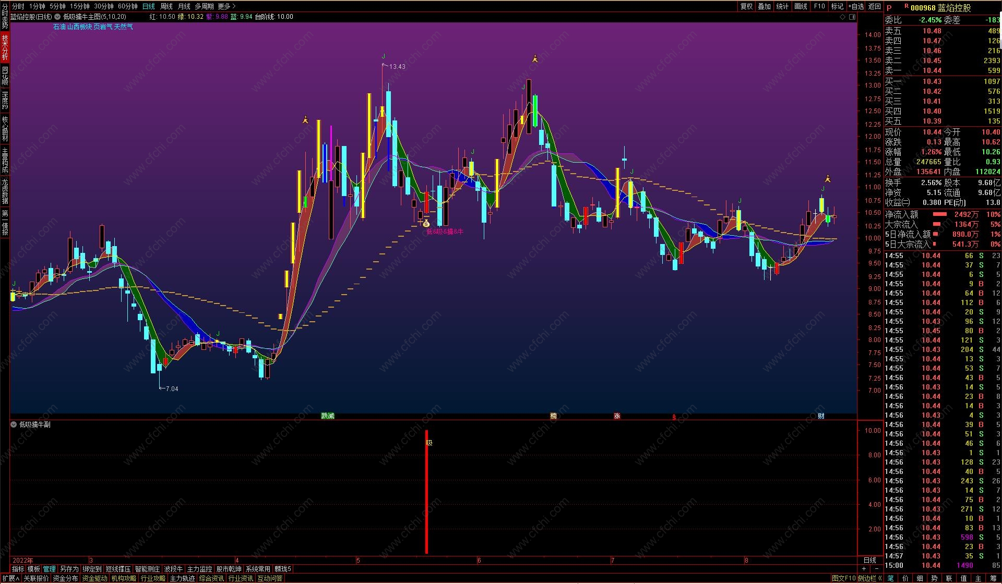Click the 涨 event marker on chart baseline

tap(617, 416)
